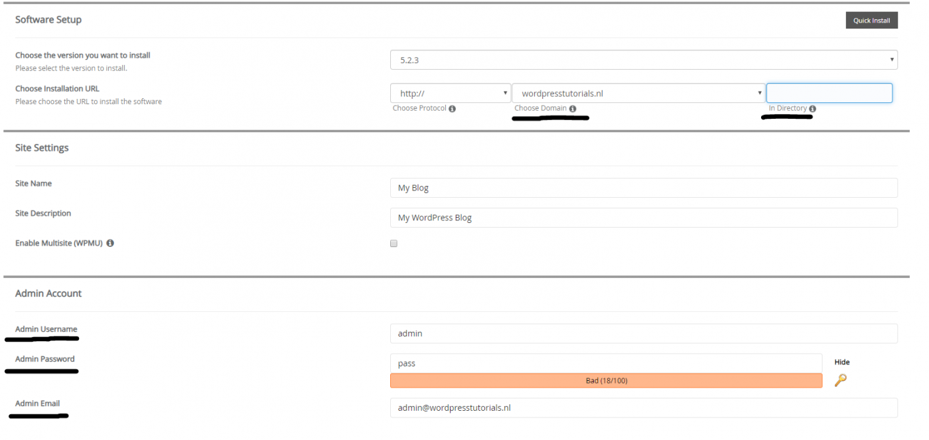Click 'Please select the version to install.' text
The image size is (929, 440).
coord(71,68)
